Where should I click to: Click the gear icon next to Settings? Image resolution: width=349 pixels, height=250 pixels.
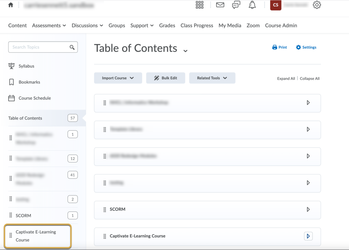coord(298,47)
